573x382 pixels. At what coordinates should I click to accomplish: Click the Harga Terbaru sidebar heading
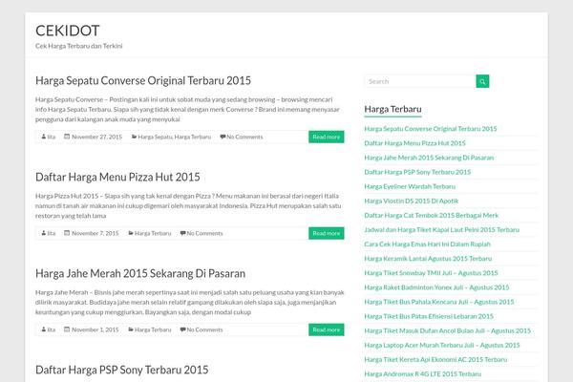click(x=393, y=109)
